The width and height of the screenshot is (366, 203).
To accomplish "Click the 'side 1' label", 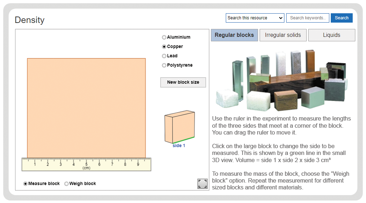I will tap(179, 146).
